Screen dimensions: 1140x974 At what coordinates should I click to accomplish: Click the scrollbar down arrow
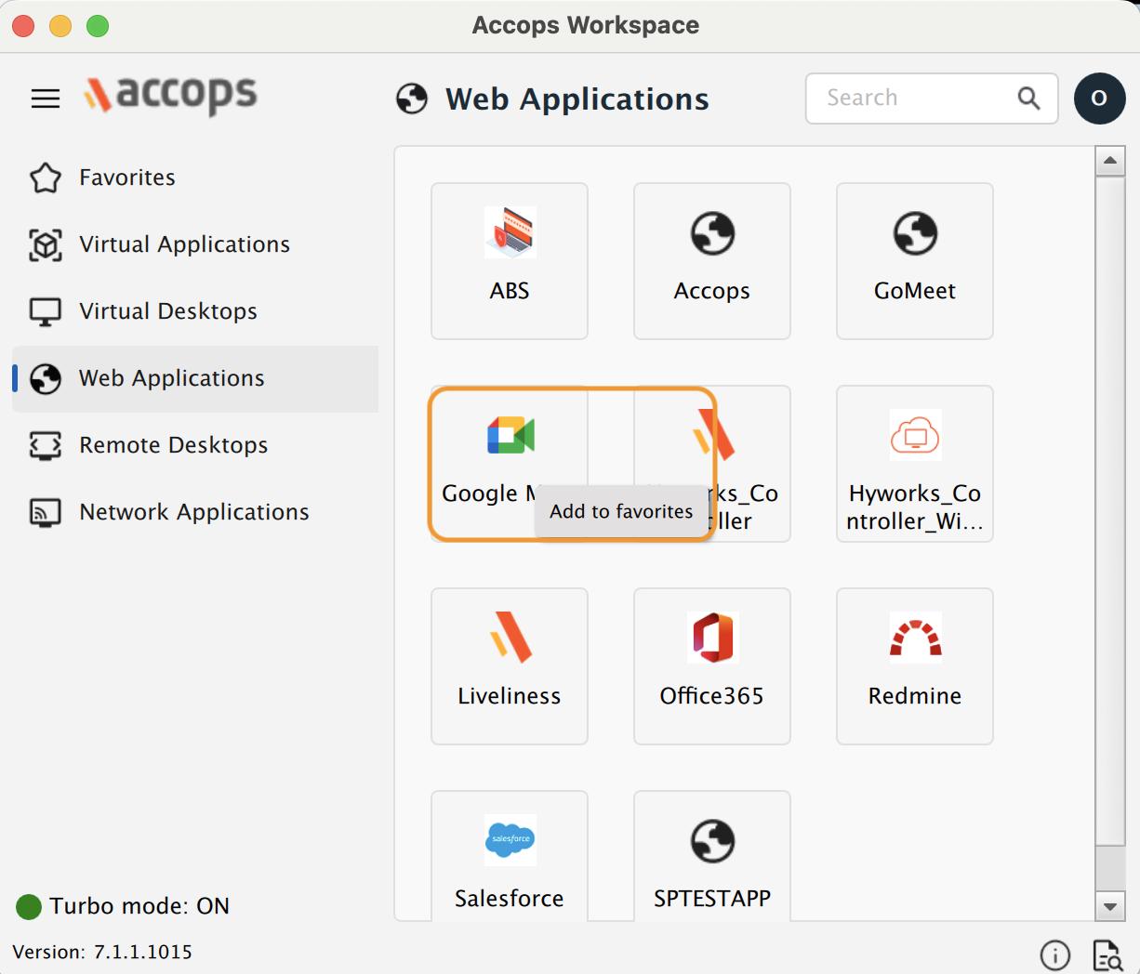point(1109,906)
